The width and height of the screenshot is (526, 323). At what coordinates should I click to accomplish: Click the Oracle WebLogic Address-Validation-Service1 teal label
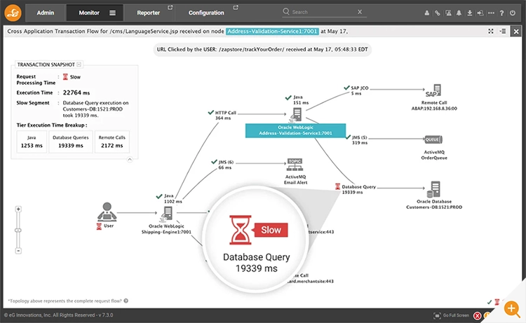pyautogui.click(x=295, y=130)
